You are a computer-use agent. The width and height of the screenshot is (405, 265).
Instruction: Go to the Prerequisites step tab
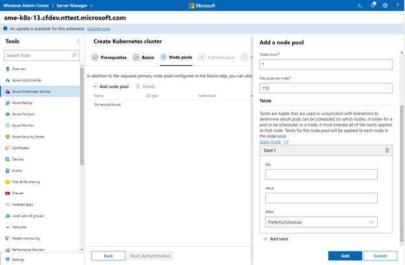point(109,58)
